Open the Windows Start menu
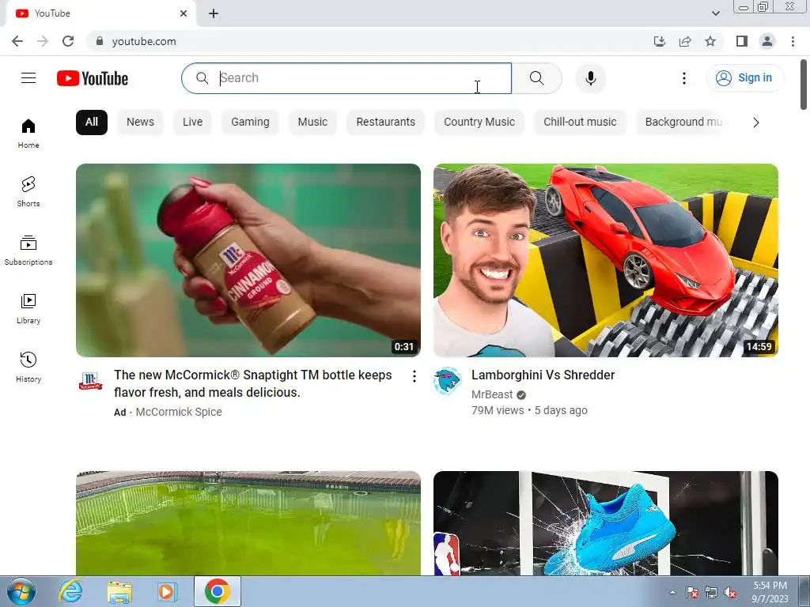The width and height of the screenshot is (810, 607). 21,591
